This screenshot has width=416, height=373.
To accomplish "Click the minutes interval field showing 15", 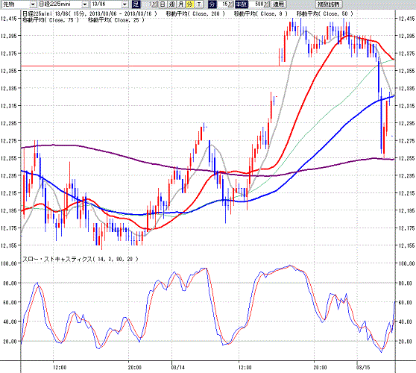I will click(222, 4).
